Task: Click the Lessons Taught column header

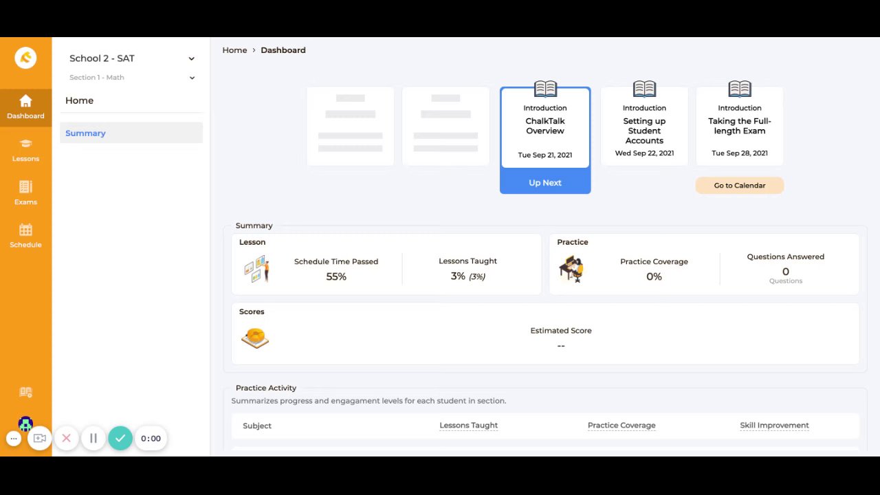Action: pos(469,425)
